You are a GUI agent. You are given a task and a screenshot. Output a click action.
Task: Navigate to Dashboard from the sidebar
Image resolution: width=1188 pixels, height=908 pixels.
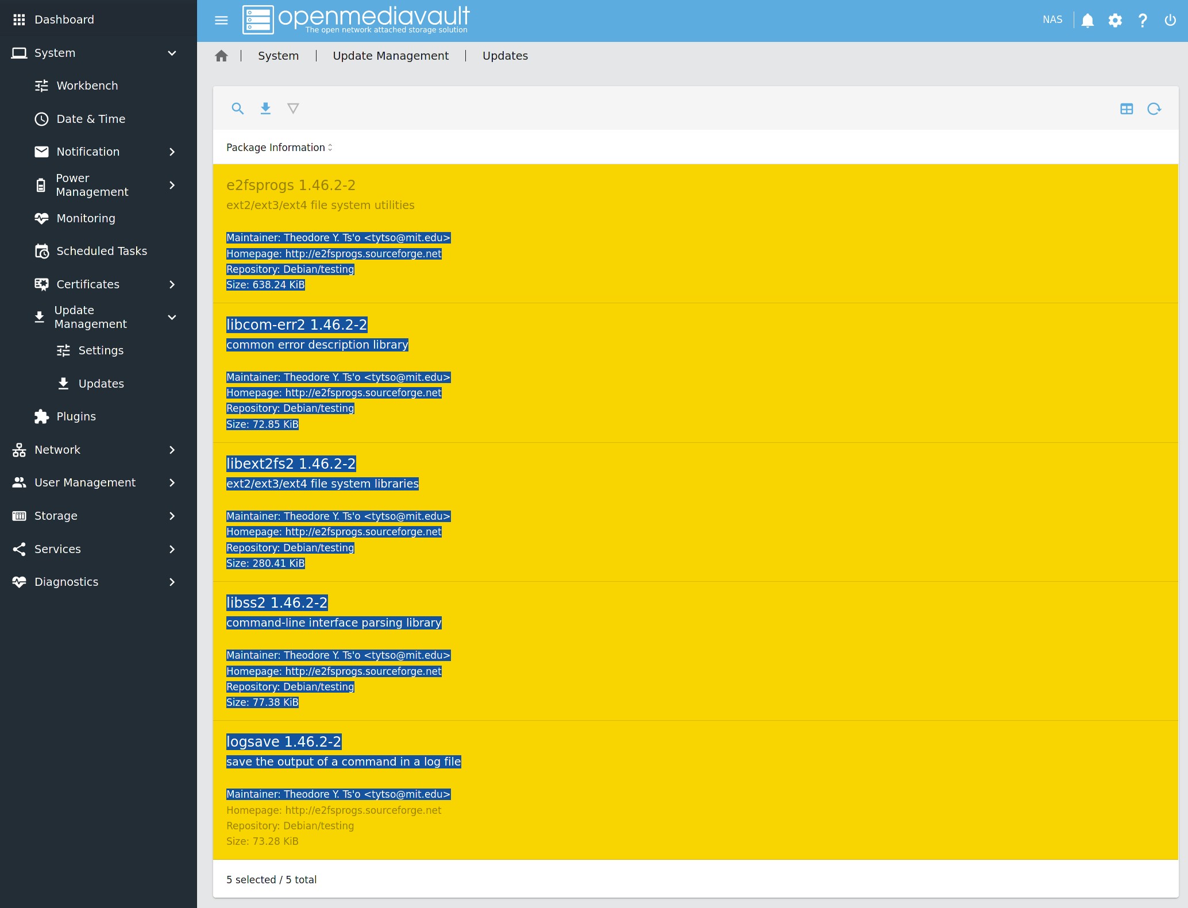[x=64, y=19]
